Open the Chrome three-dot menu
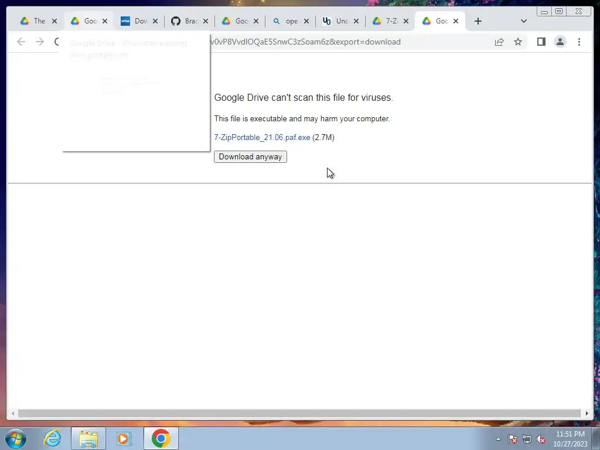The height and width of the screenshot is (450, 600). pyautogui.click(x=579, y=42)
